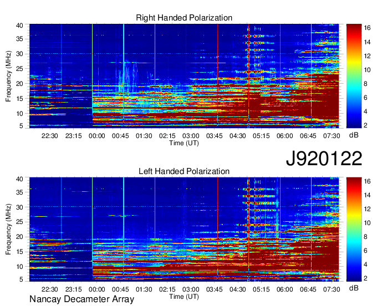Click the 06:45 time tick on the bottom plot
Screen dimensions: 377x306
coord(308,289)
